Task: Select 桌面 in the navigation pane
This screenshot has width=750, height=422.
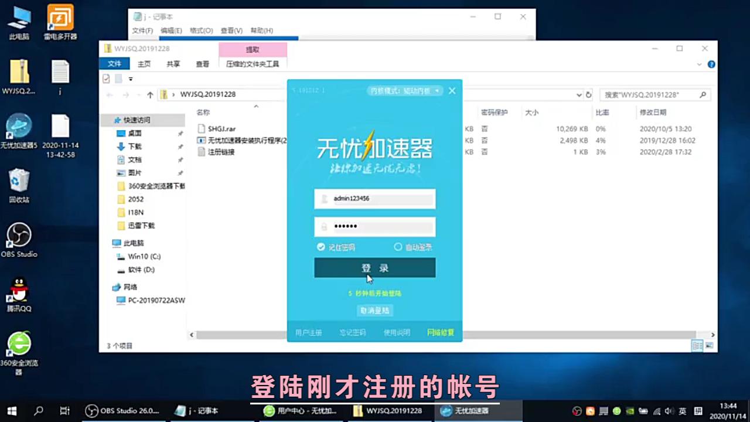Action: click(135, 134)
